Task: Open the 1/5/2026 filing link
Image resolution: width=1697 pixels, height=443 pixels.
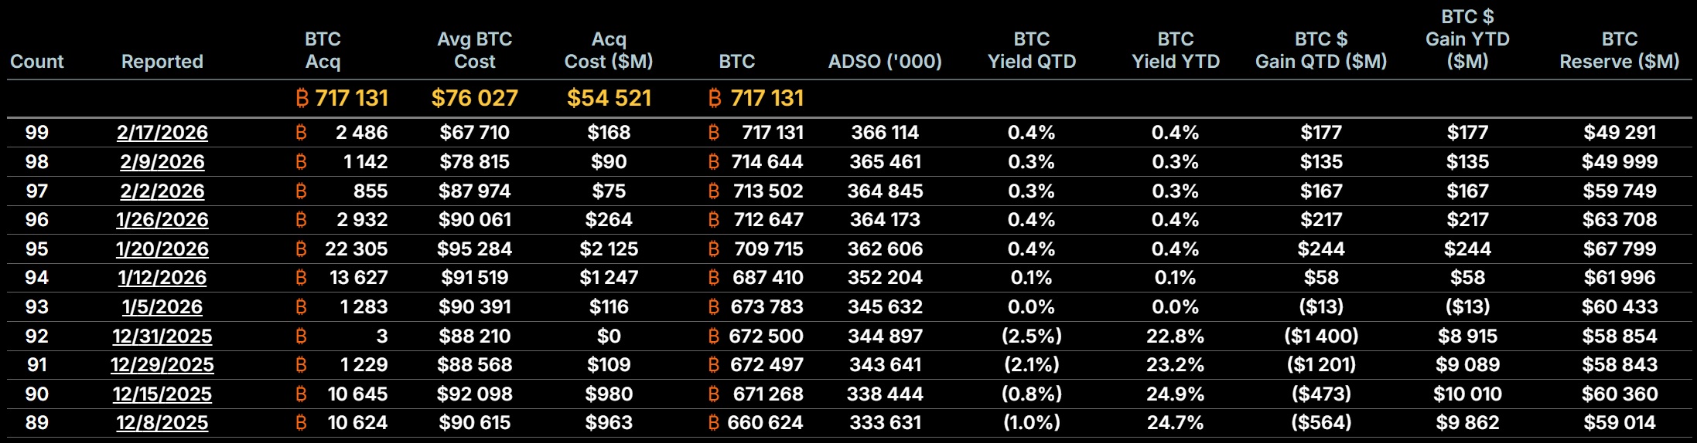Action: coord(162,307)
